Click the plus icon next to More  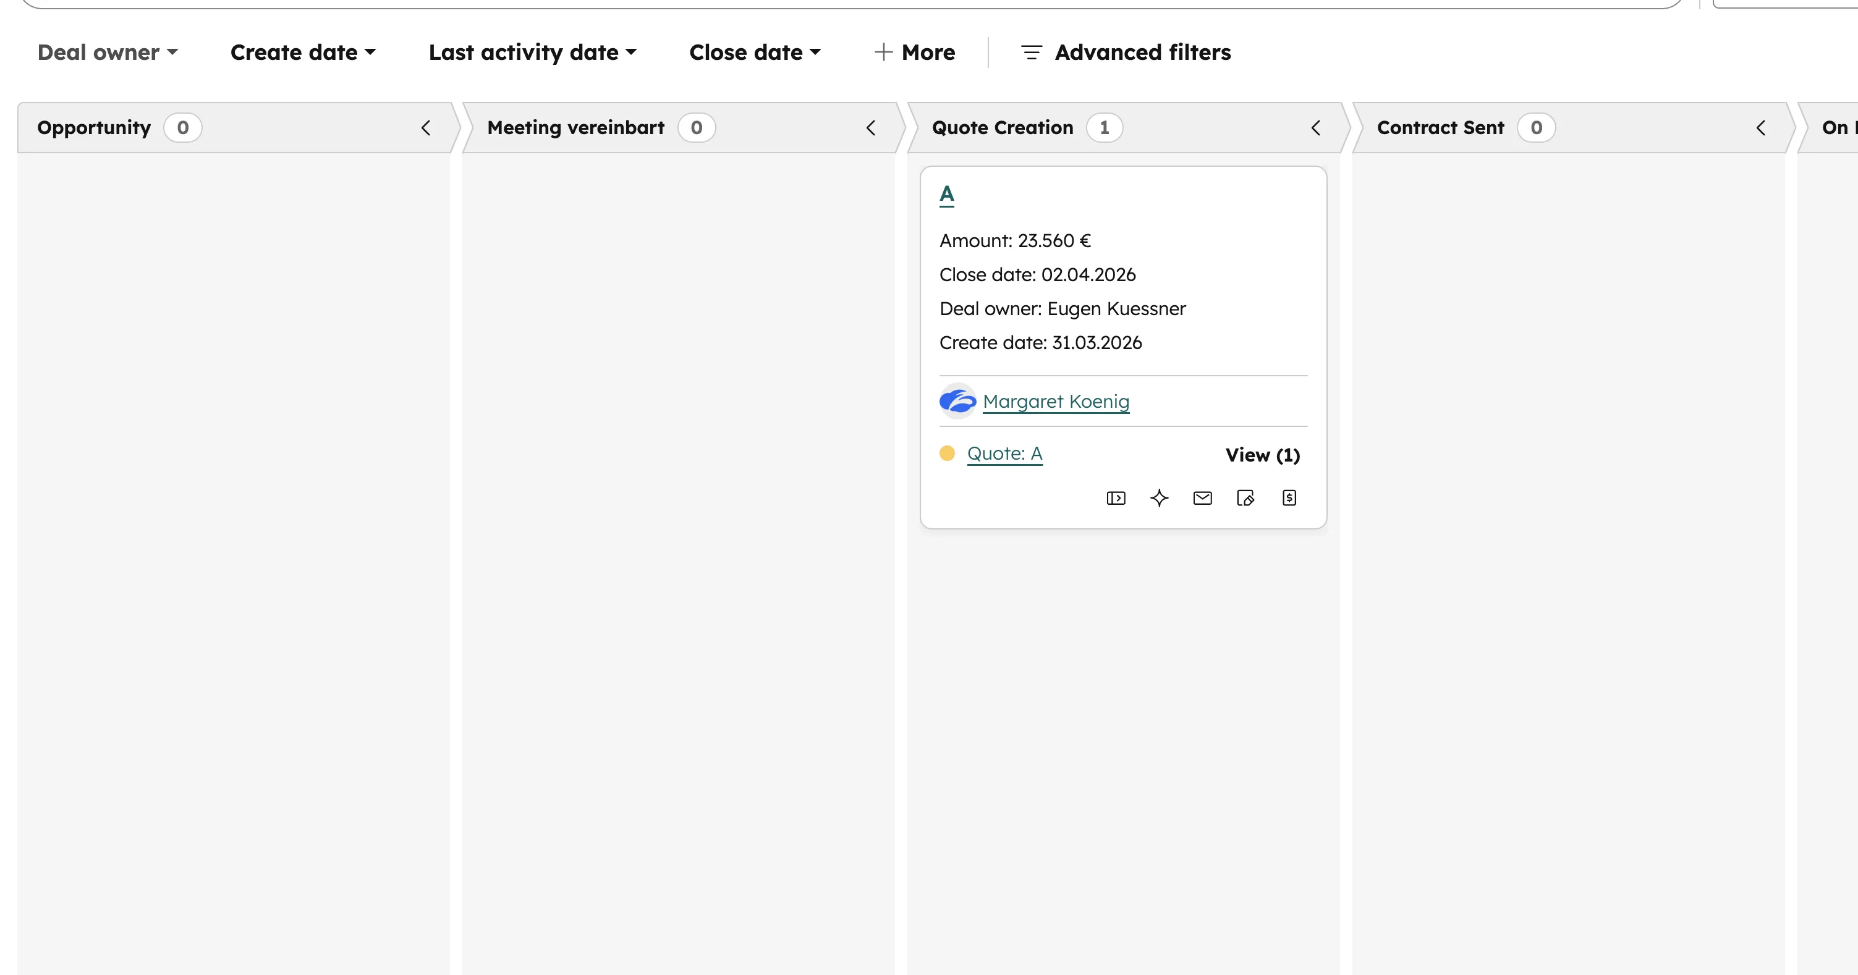click(883, 52)
